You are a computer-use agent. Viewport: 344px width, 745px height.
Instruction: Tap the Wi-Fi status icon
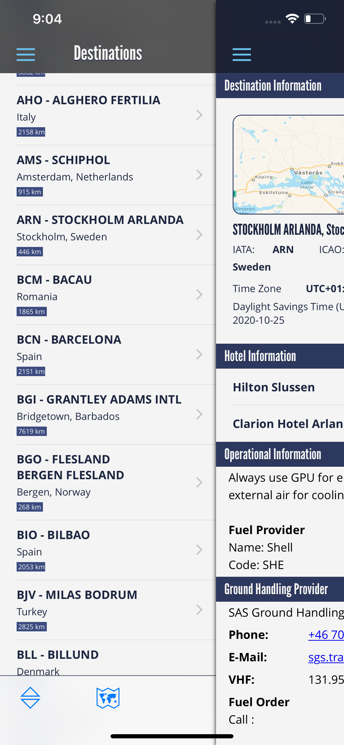pos(292,19)
